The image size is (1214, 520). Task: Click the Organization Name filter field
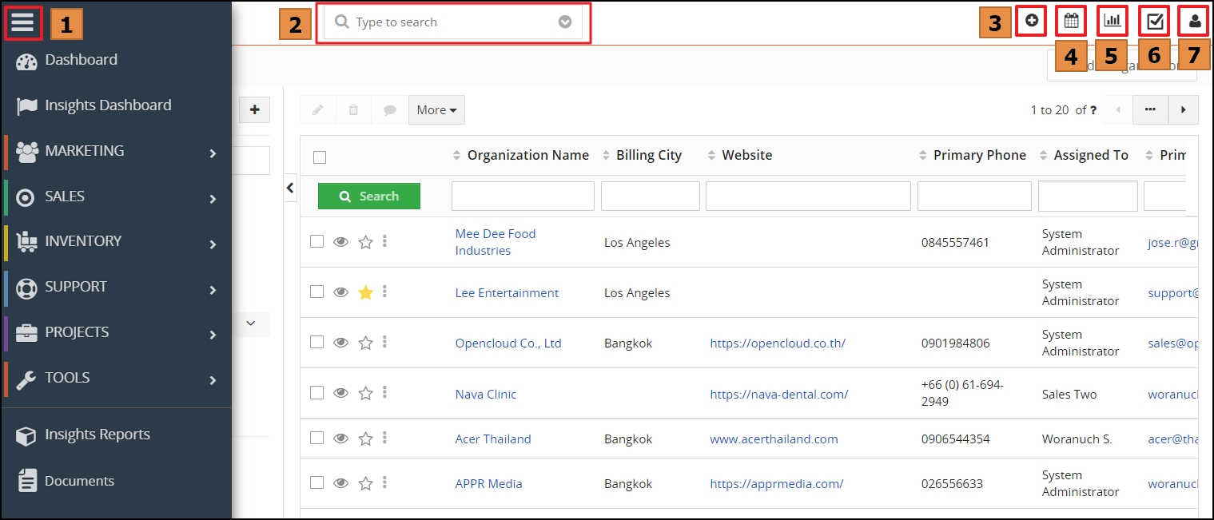tap(523, 196)
